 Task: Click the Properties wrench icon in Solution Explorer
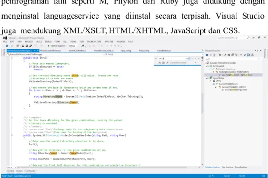(245, 55)
